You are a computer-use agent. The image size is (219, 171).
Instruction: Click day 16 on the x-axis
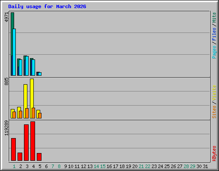click(x=109, y=166)
